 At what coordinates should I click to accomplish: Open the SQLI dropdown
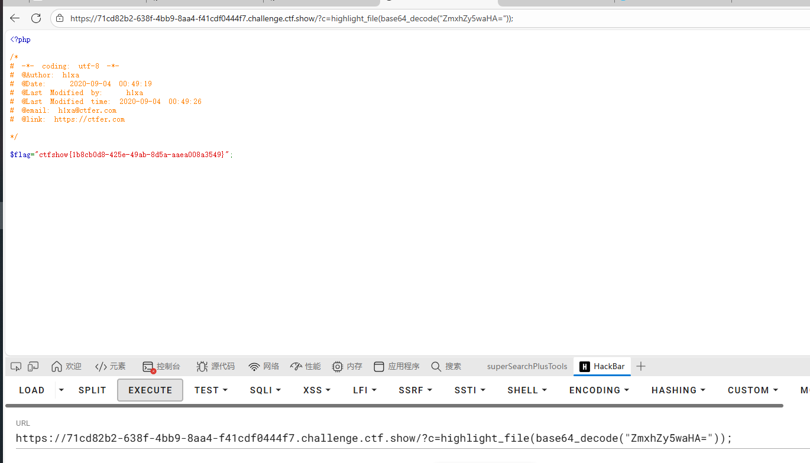click(x=265, y=390)
